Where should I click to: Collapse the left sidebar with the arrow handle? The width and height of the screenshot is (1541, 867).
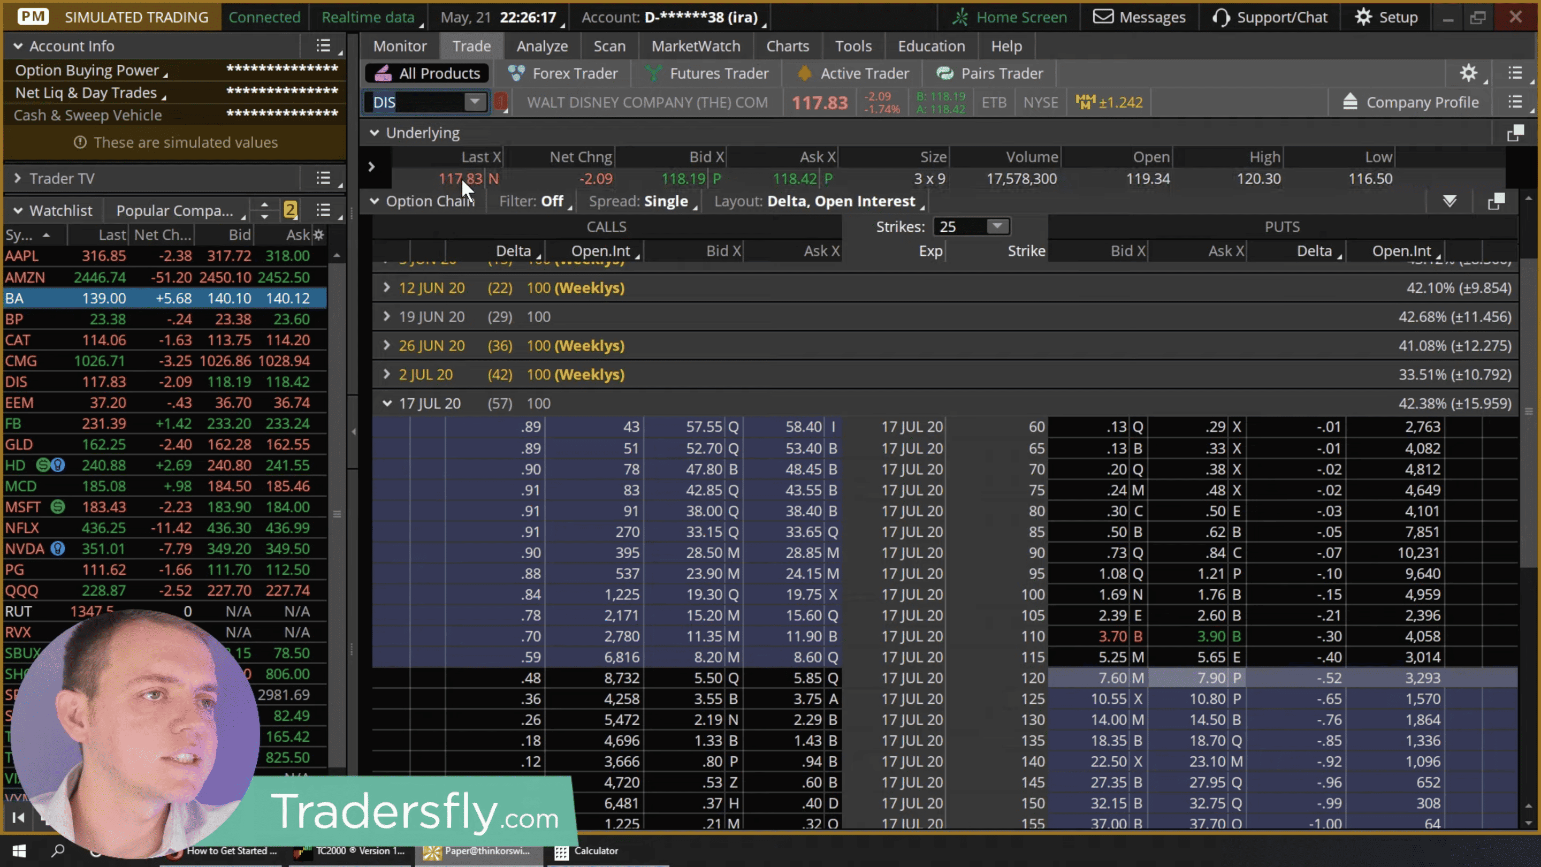point(354,431)
